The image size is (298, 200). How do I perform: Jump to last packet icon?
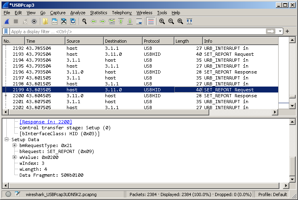pyautogui.click(x=130, y=21)
